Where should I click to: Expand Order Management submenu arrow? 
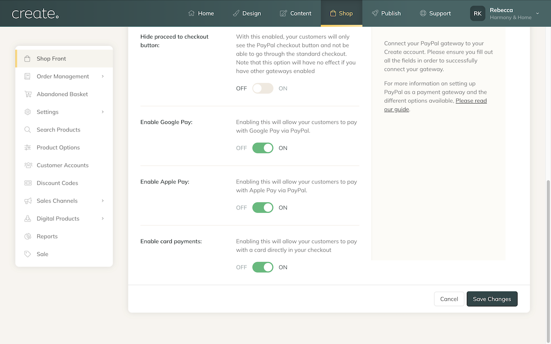point(103,77)
